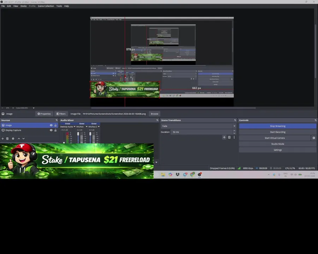Open Telegram from the taskbar

185,174
